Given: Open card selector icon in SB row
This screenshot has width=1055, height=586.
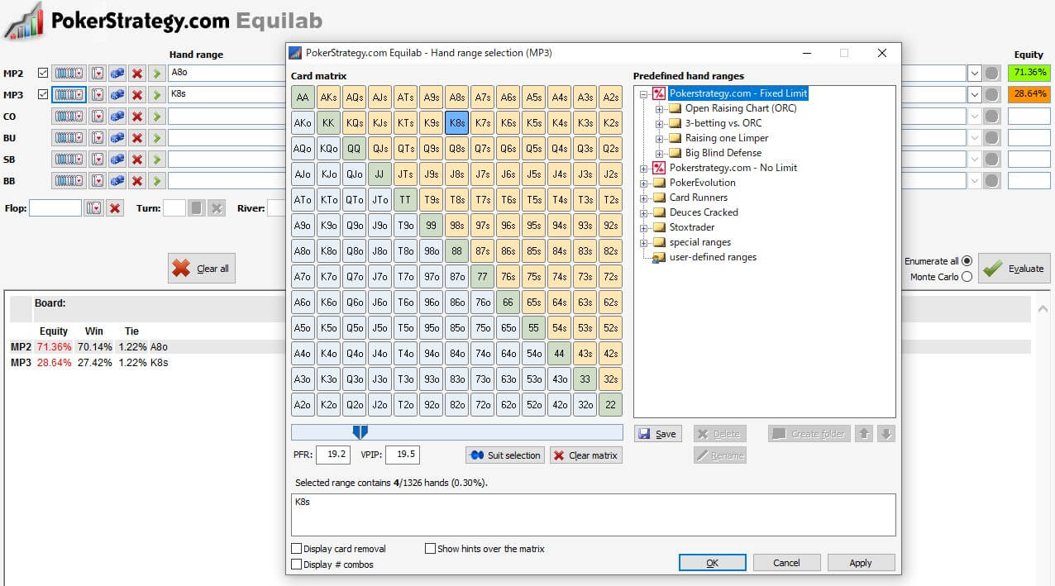Looking at the screenshot, I should click(98, 160).
